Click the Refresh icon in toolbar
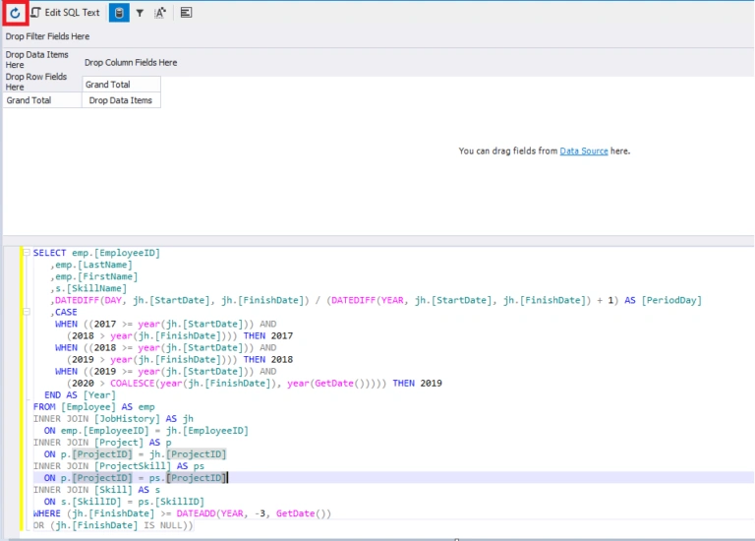 15,13
